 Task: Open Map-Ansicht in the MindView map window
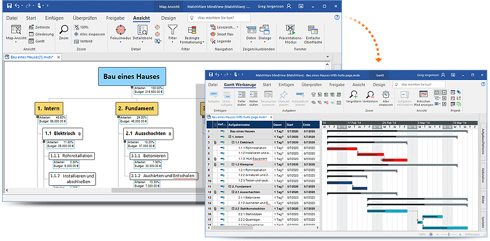tap(16, 34)
